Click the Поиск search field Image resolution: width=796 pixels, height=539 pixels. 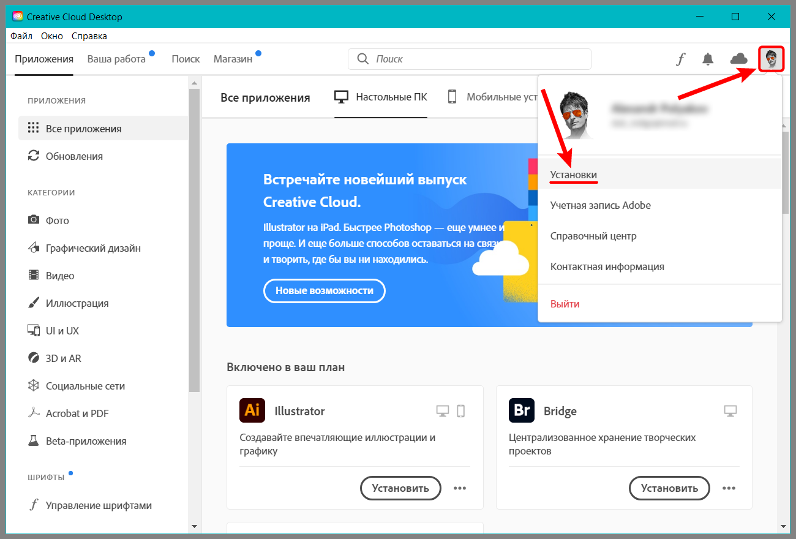point(470,59)
